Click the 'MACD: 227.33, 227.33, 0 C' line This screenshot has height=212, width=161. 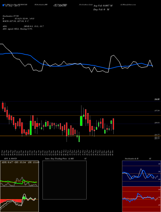(15, 21)
